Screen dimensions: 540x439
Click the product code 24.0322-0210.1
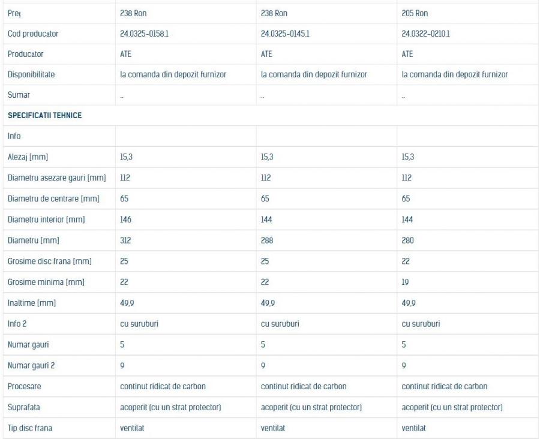[x=425, y=34]
